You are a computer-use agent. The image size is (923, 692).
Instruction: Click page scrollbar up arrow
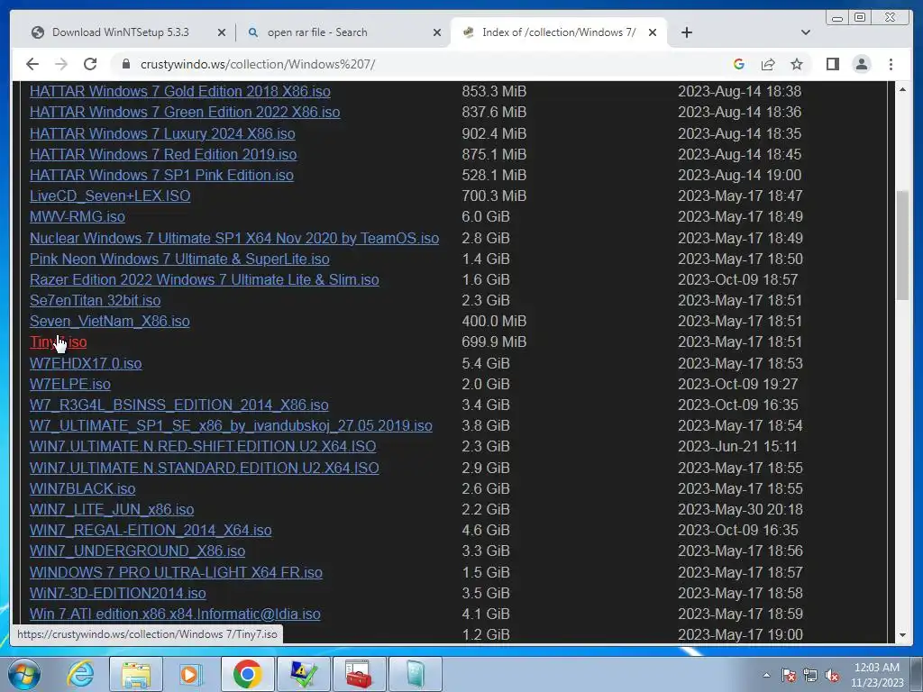[x=902, y=89]
